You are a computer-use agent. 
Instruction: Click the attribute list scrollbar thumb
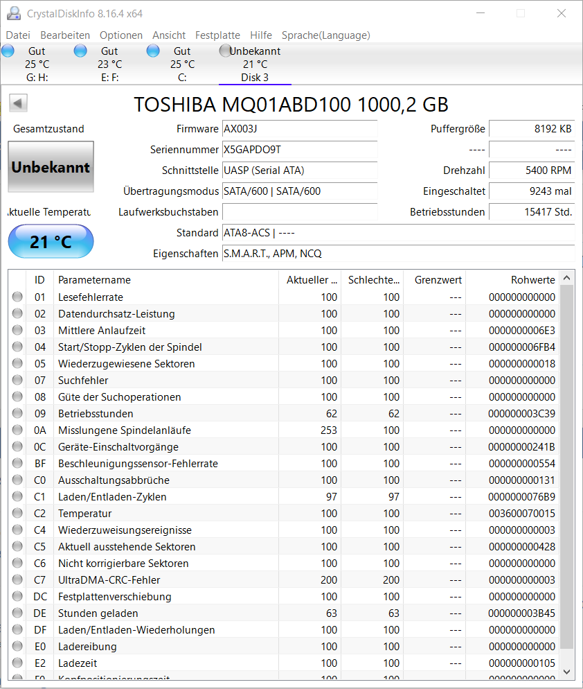[x=567, y=467]
